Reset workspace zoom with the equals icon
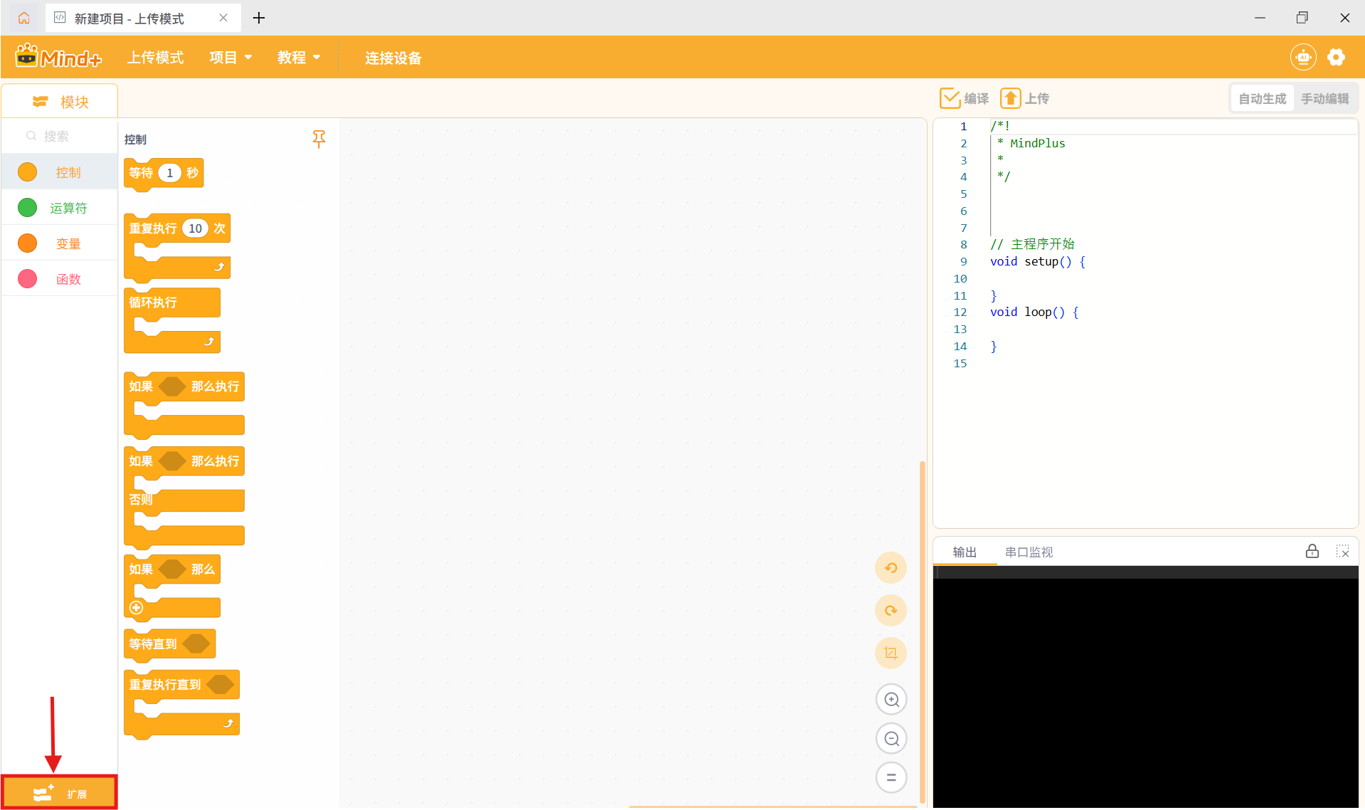The image size is (1365, 810). click(x=891, y=777)
